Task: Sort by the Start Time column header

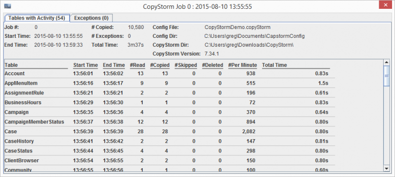Action: coord(85,65)
